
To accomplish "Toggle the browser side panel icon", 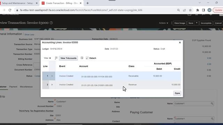I will [203, 10].
